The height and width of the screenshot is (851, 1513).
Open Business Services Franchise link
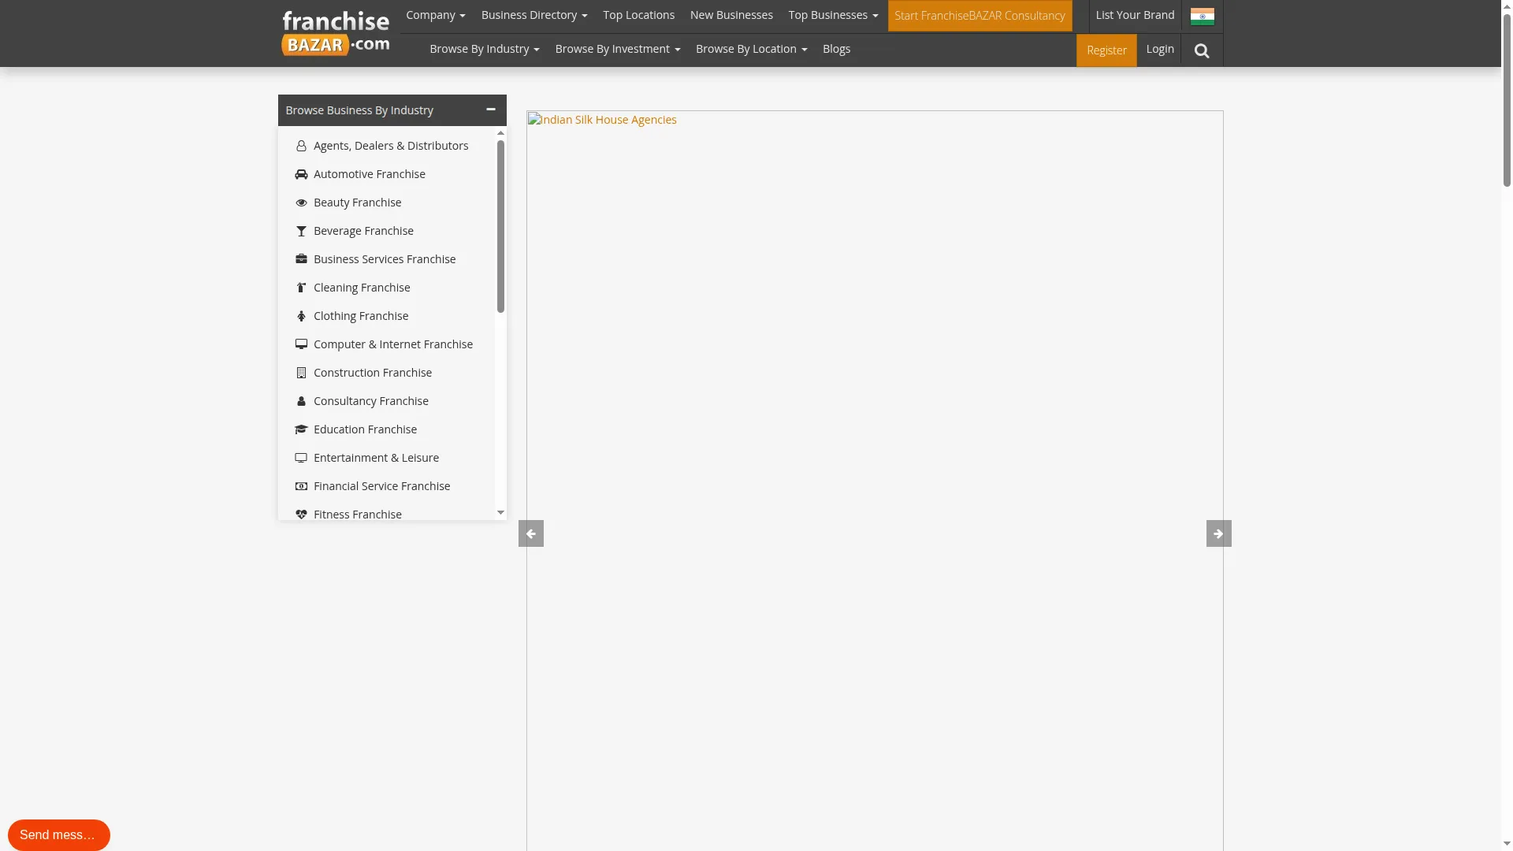point(385,259)
